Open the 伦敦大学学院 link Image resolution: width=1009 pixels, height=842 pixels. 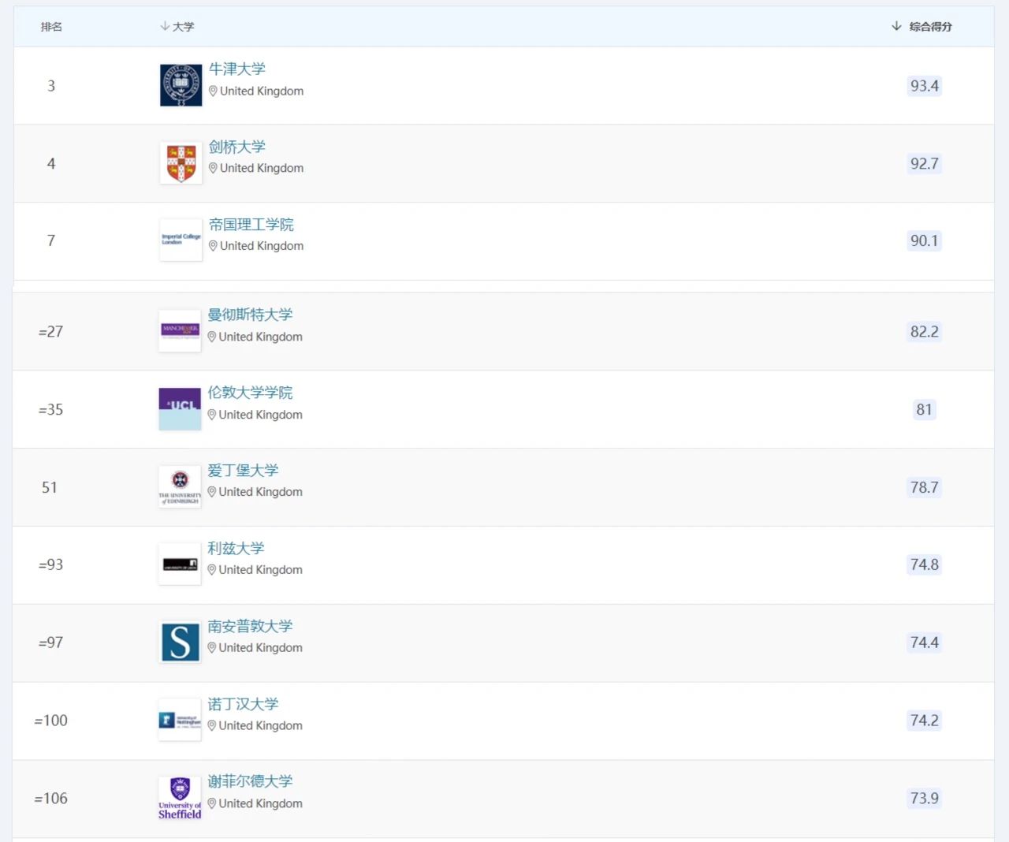pos(250,393)
